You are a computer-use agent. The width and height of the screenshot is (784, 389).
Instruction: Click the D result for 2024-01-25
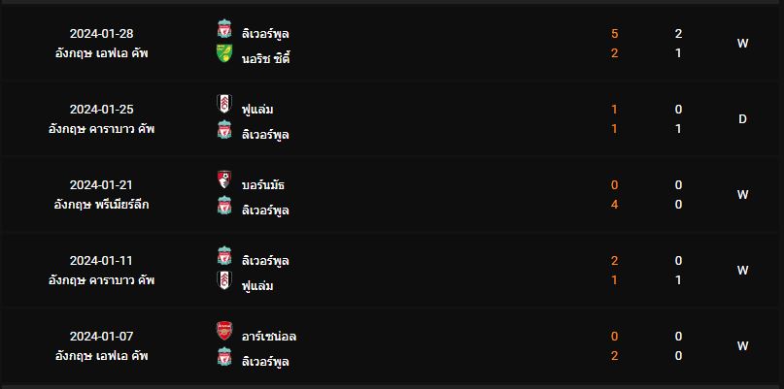pyautogui.click(x=742, y=119)
